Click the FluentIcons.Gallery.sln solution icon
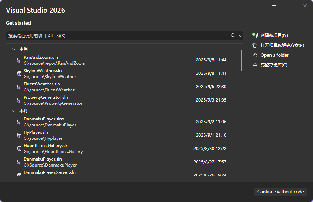Viewport: 313px width, 202px height. click(x=19, y=149)
